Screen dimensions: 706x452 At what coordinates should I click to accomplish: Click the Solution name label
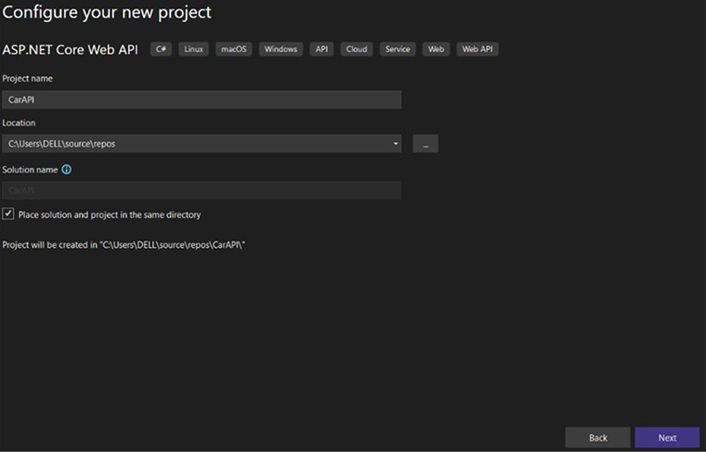(30, 170)
